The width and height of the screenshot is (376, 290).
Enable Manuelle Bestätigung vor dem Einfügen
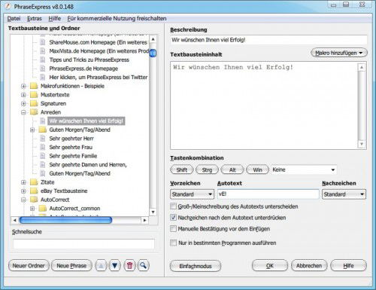(173, 229)
